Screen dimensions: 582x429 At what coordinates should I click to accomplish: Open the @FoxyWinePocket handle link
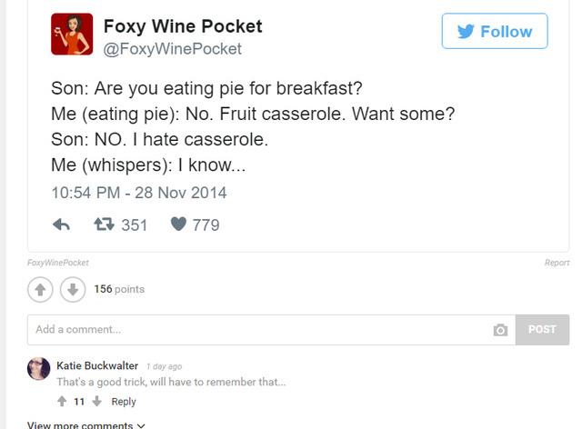point(172,49)
